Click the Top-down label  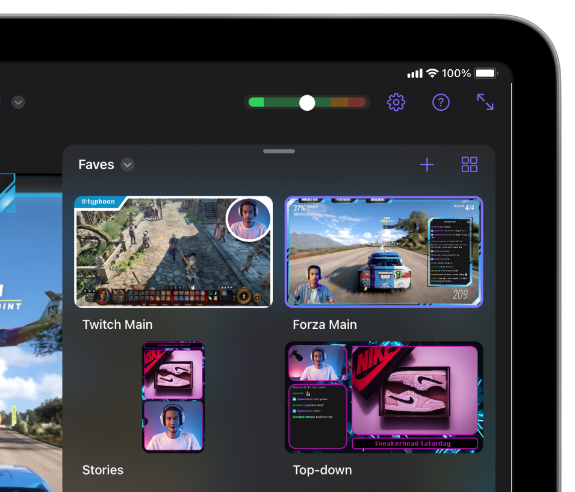322,470
